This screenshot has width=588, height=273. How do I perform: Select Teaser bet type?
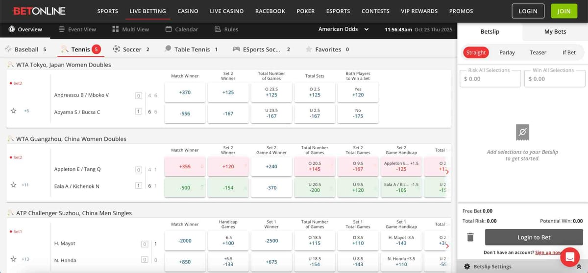[x=538, y=52]
